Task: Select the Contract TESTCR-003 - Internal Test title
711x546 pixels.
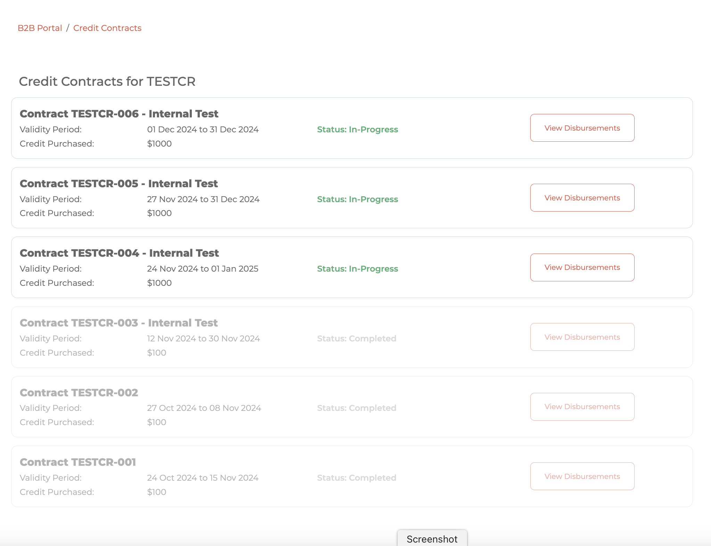Action: click(x=119, y=323)
